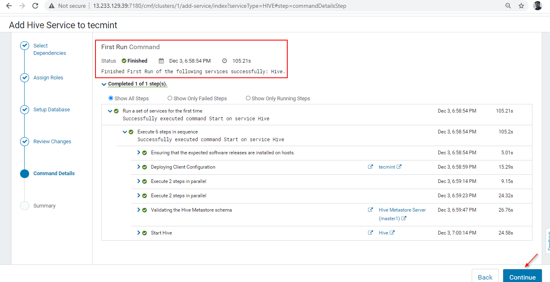Expand the Deploying Client Configuration step

click(139, 167)
